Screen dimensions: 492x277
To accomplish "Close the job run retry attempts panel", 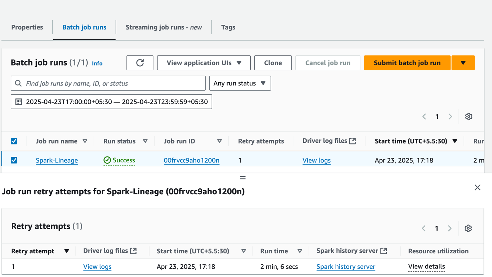I will (x=477, y=187).
